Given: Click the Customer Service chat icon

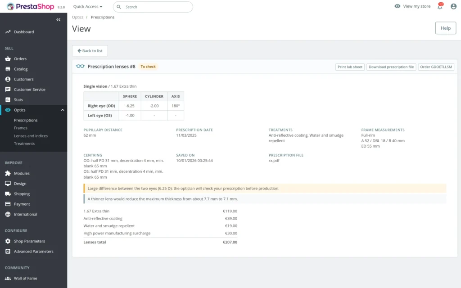Looking at the screenshot, I should pyautogui.click(x=8, y=90).
